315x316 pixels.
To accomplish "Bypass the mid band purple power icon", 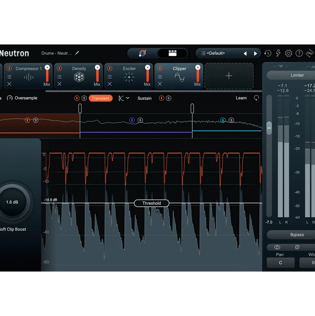I will pyautogui.click(x=132, y=120).
